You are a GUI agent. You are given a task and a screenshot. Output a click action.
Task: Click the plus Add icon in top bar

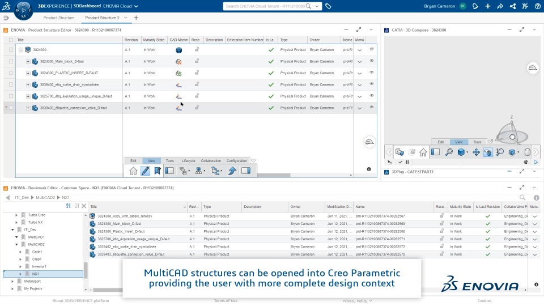tap(488, 6)
